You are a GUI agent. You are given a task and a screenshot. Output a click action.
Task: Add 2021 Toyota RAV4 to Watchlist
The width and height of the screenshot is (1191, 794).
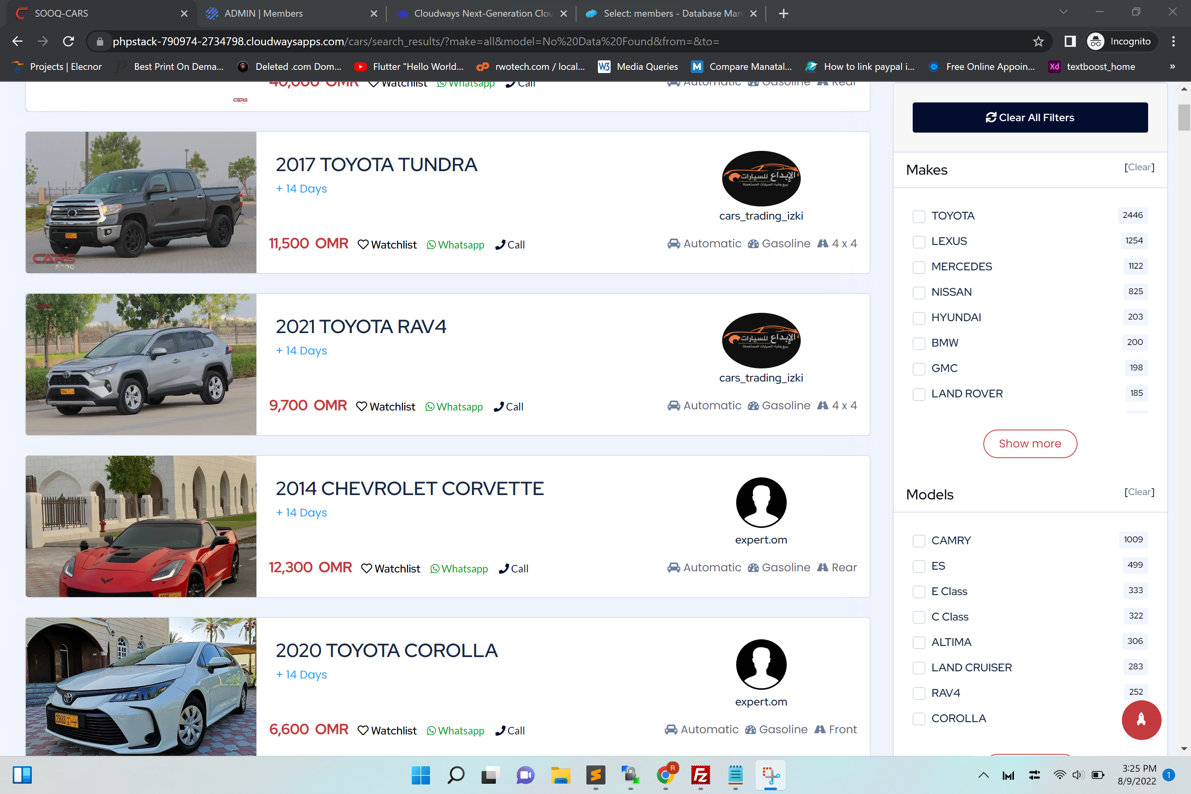click(386, 407)
